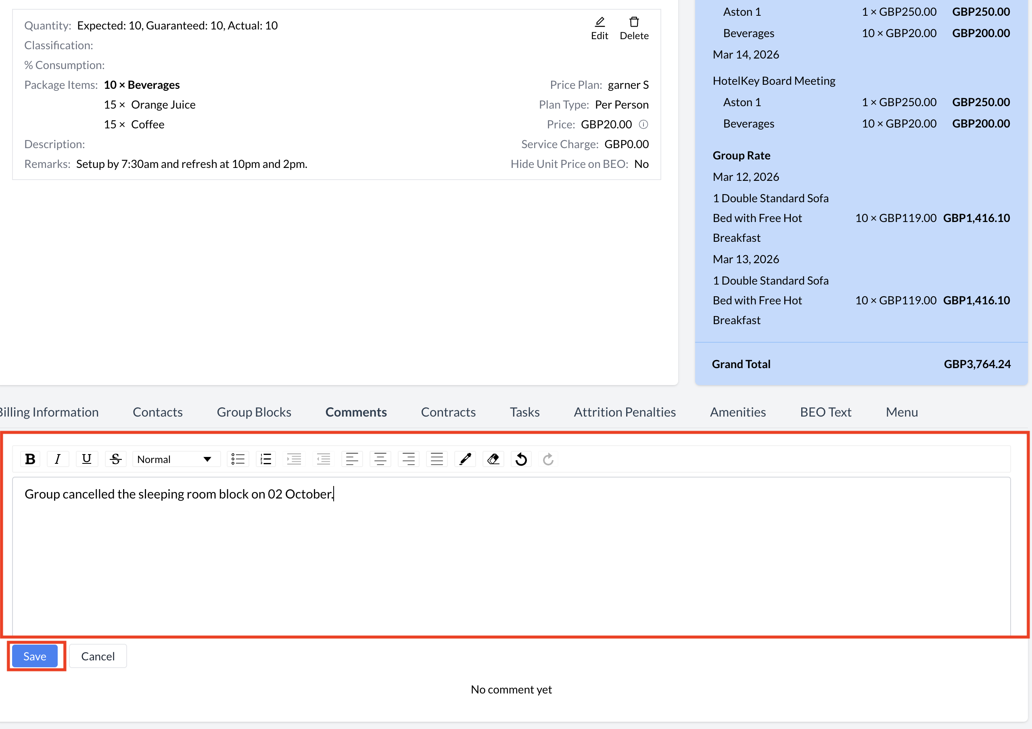Screen dimensions: 1032x729
Task: Toggle bold formatting in comment editor
Action: 30,459
